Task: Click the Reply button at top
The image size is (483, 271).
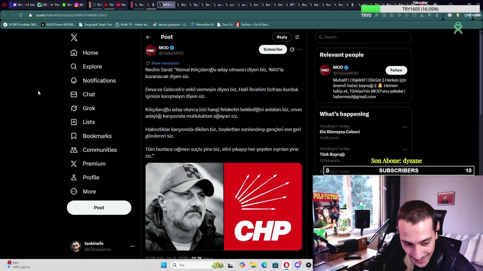Action: pos(282,37)
